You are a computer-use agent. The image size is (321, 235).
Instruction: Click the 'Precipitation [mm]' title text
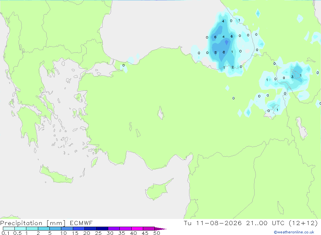point(33,223)
